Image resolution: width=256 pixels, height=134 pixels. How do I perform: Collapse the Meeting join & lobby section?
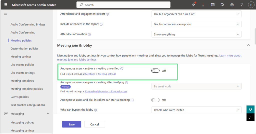pos(248,45)
